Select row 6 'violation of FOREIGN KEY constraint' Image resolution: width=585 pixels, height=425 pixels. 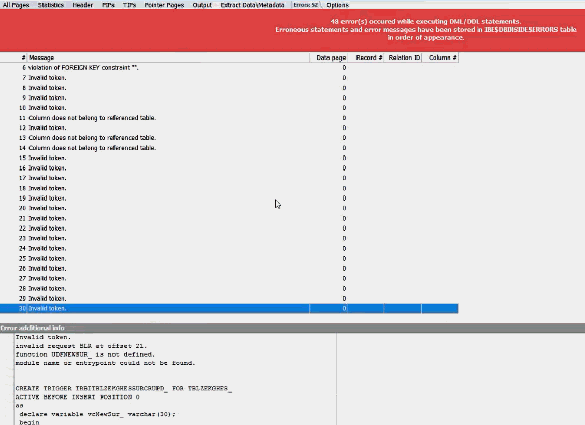[x=229, y=67]
